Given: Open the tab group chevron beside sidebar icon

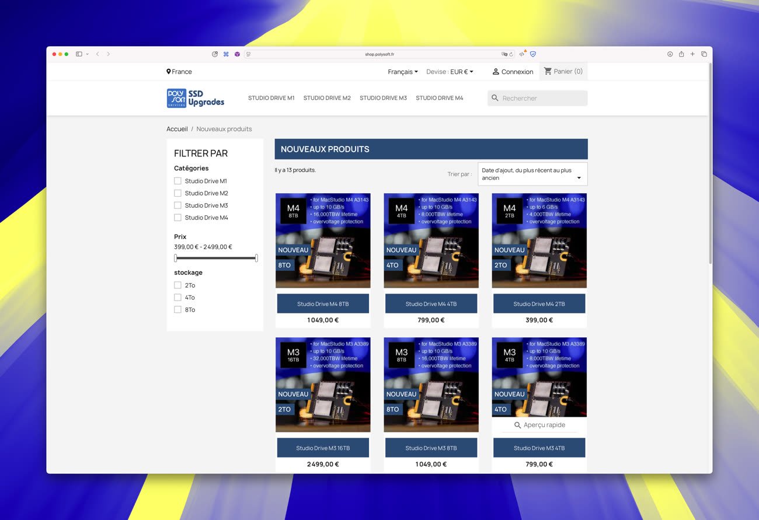Looking at the screenshot, I should click(88, 54).
